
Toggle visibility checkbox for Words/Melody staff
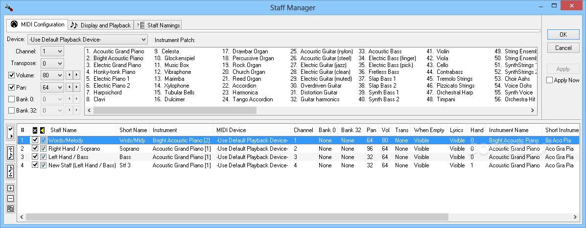(x=35, y=140)
